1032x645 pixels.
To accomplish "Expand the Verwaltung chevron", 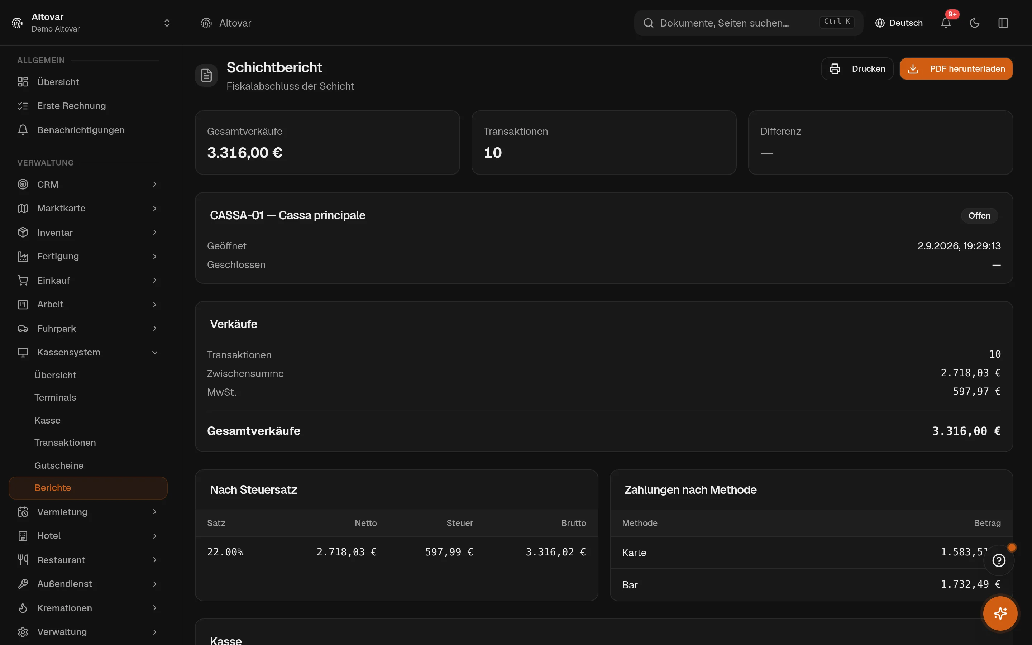I will click(155, 632).
